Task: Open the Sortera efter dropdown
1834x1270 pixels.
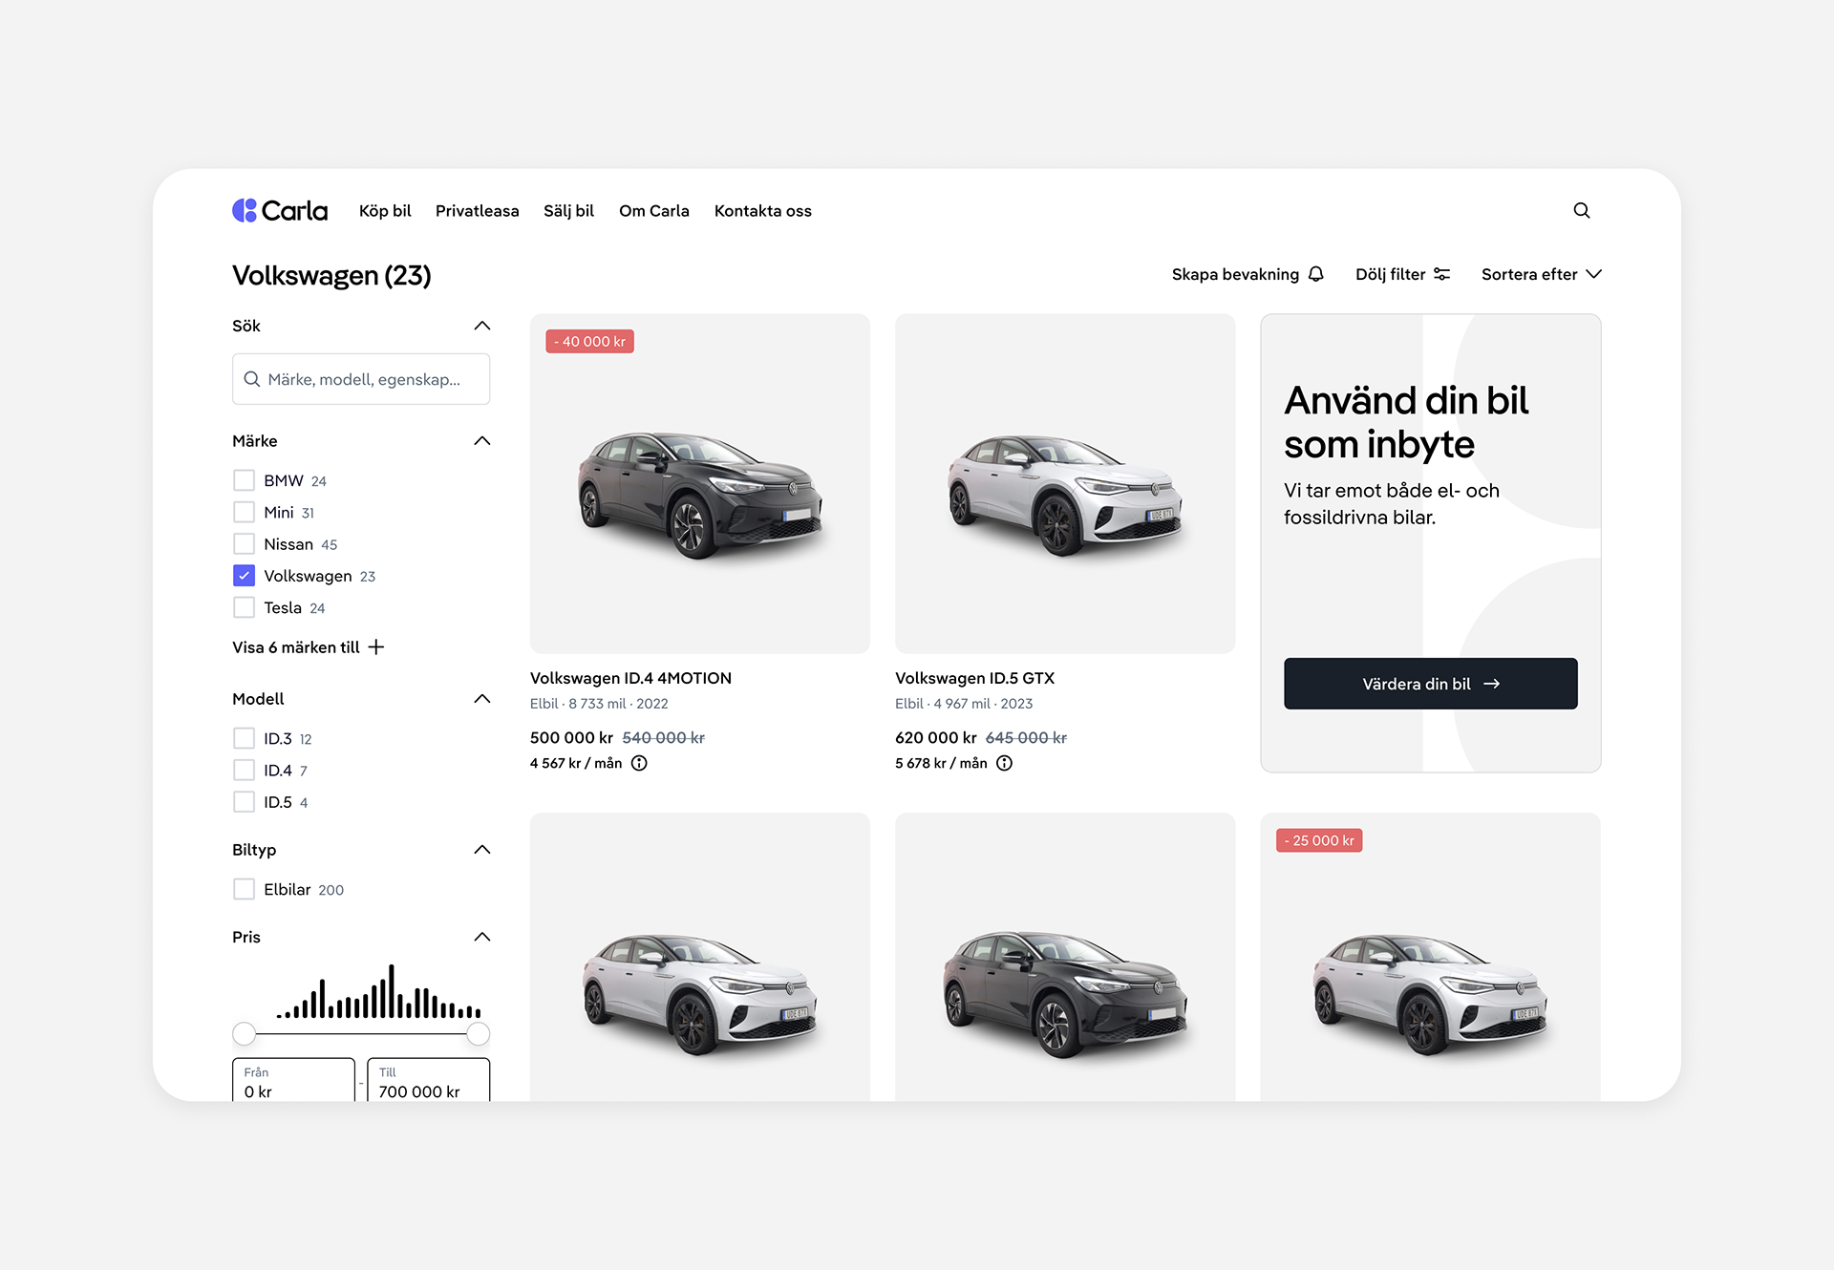Action: pyautogui.click(x=1541, y=274)
